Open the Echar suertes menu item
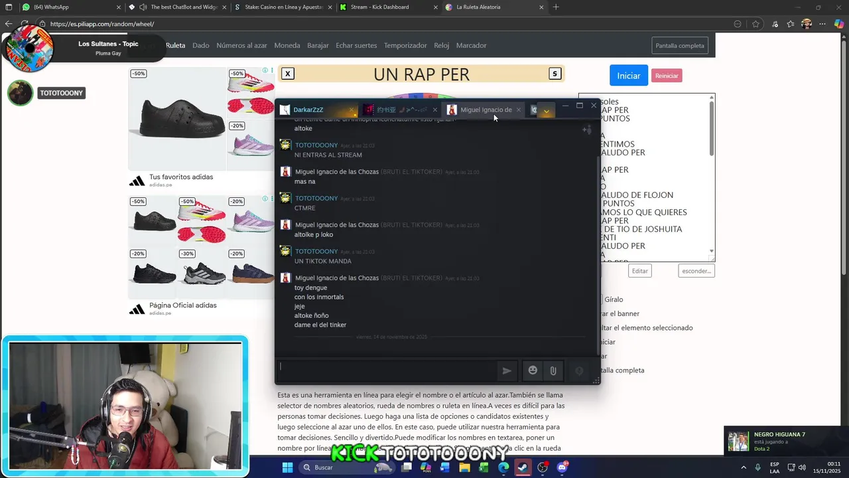This screenshot has width=849, height=478. 356,45
